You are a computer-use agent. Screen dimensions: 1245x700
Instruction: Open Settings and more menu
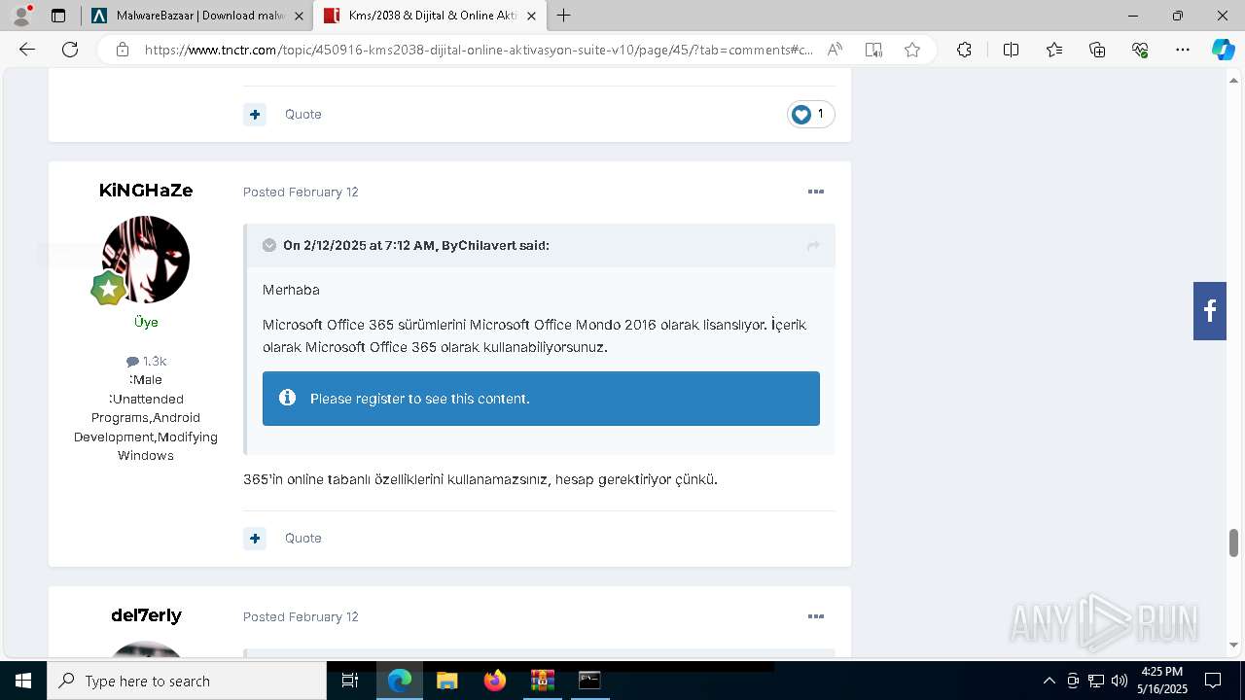click(1183, 50)
